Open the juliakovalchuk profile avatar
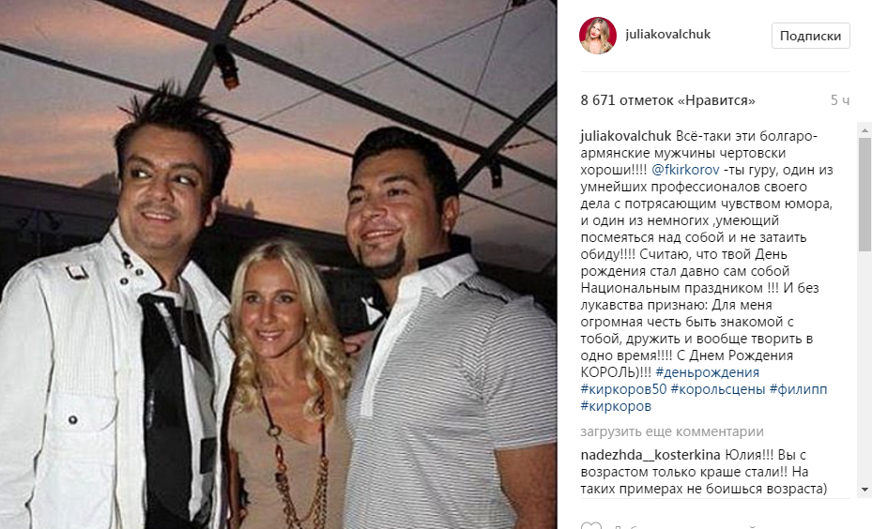The width and height of the screenshot is (872, 529). click(x=599, y=36)
